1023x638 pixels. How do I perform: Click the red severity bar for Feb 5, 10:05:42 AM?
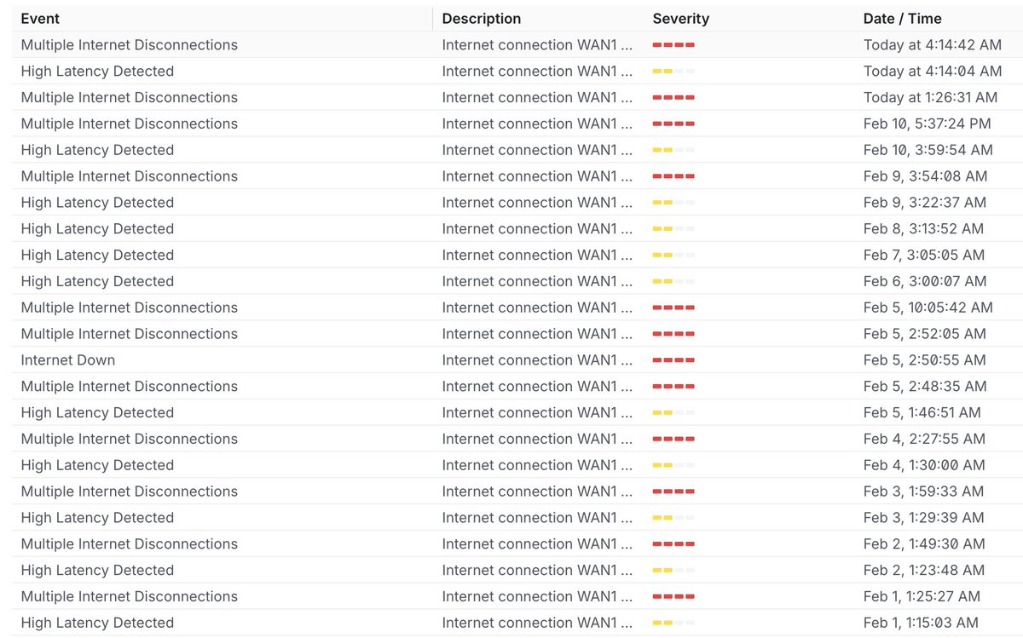coord(673,308)
